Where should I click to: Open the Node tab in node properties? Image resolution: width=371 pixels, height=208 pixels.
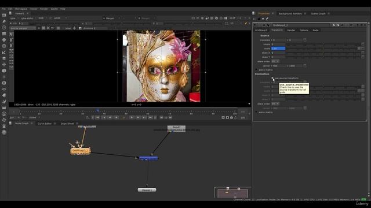pos(315,30)
